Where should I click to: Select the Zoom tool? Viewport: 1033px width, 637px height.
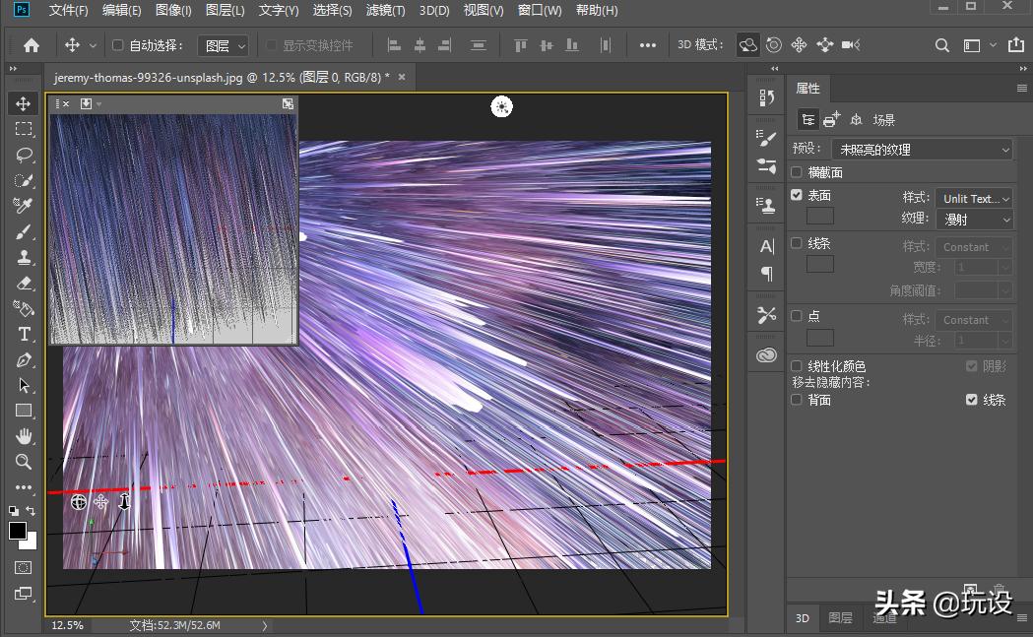tap(24, 462)
